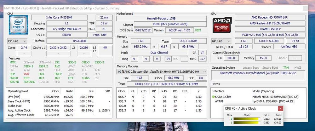Click the green UEFI label
The image size is (315, 131).
coord(198,30)
